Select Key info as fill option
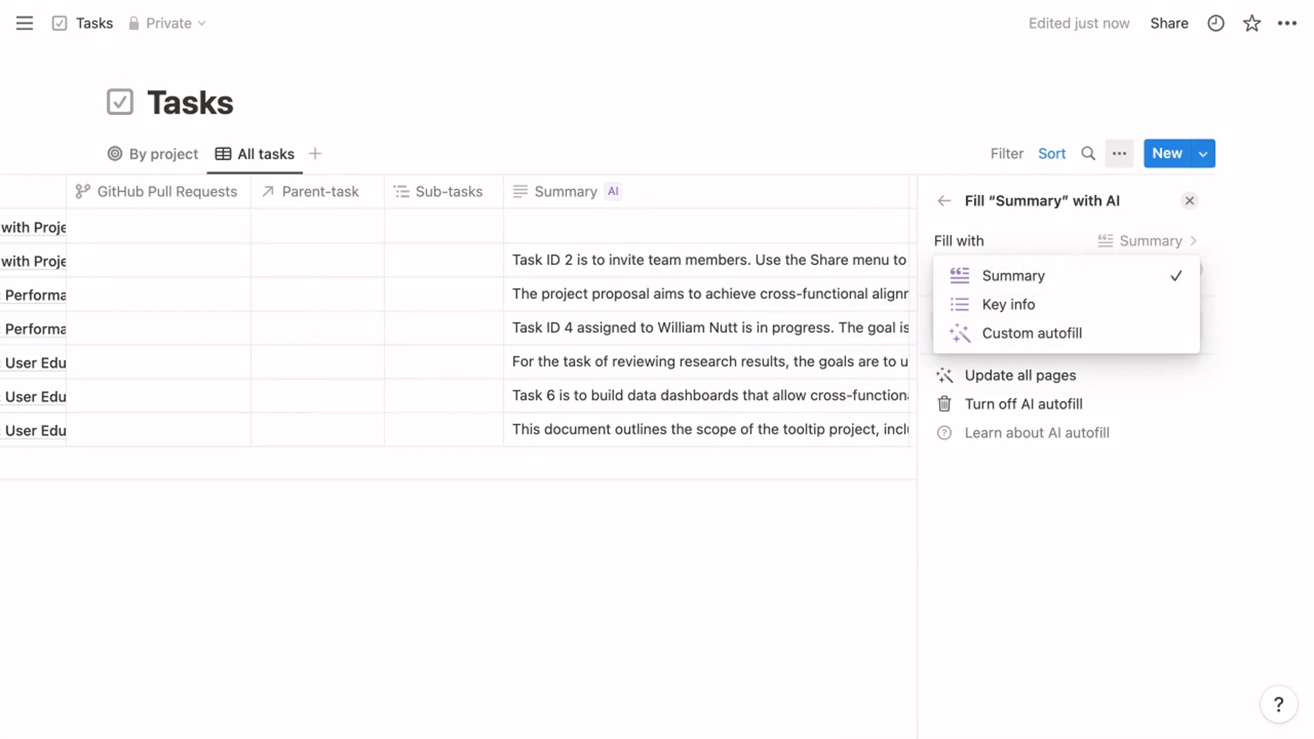This screenshot has height=739, width=1314. coord(1008,304)
